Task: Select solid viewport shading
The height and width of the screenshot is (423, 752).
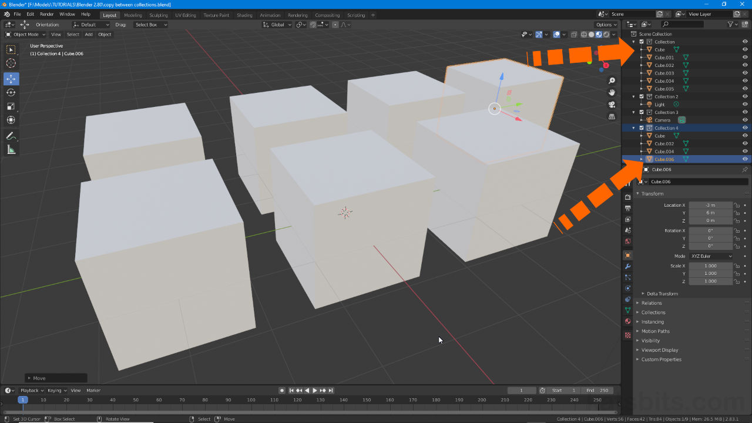Action: [x=592, y=35]
